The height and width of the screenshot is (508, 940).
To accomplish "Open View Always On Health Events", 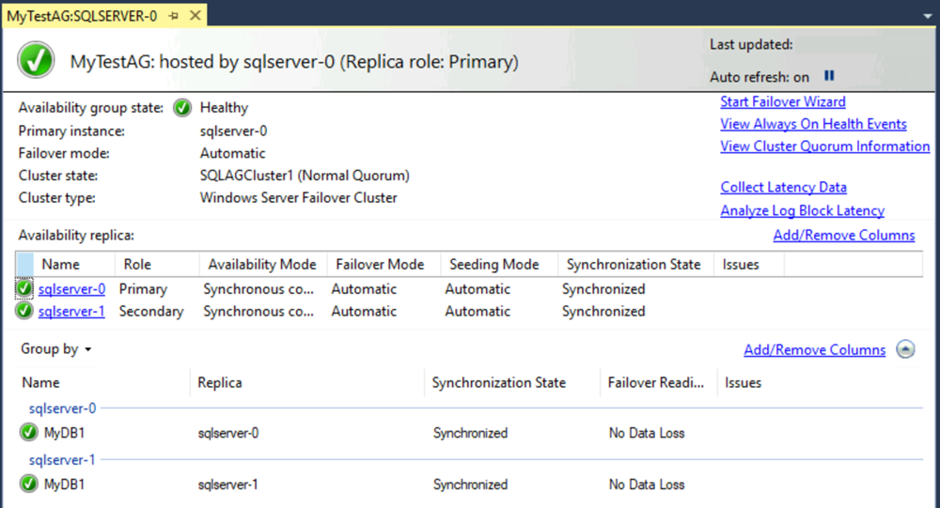I will (813, 124).
